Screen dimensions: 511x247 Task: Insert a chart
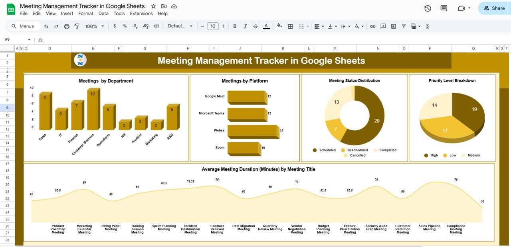[393, 26]
